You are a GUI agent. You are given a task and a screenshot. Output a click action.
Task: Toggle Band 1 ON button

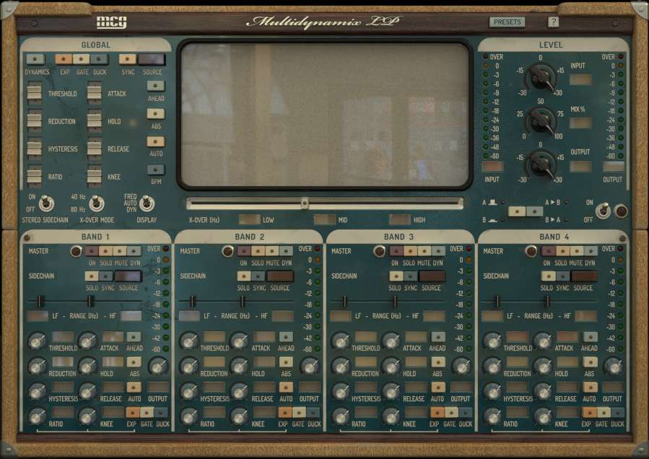[x=92, y=251]
